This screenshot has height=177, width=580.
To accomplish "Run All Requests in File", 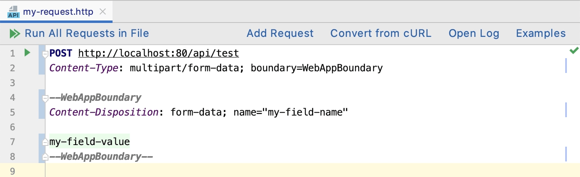I will pyautogui.click(x=87, y=34).
